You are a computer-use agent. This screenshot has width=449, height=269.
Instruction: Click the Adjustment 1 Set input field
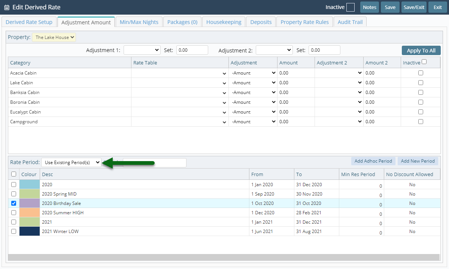click(192, 50)
